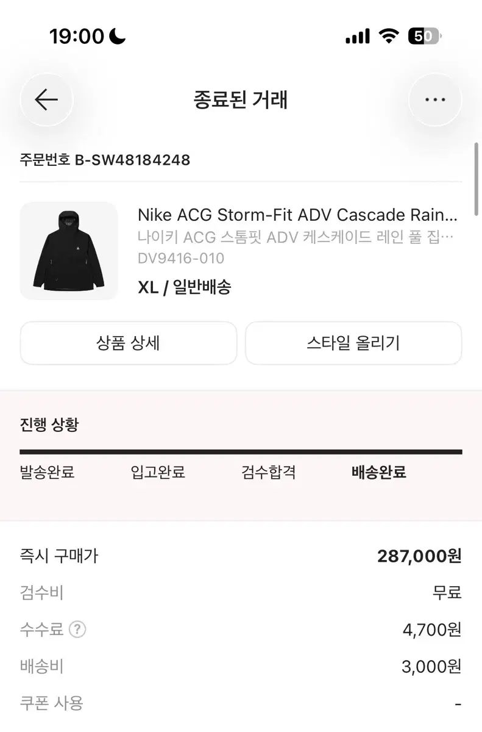Open the Nike ACG jacket thumbnail
Image resolution: width=482 pixels, height=732 pixels.
69,251
